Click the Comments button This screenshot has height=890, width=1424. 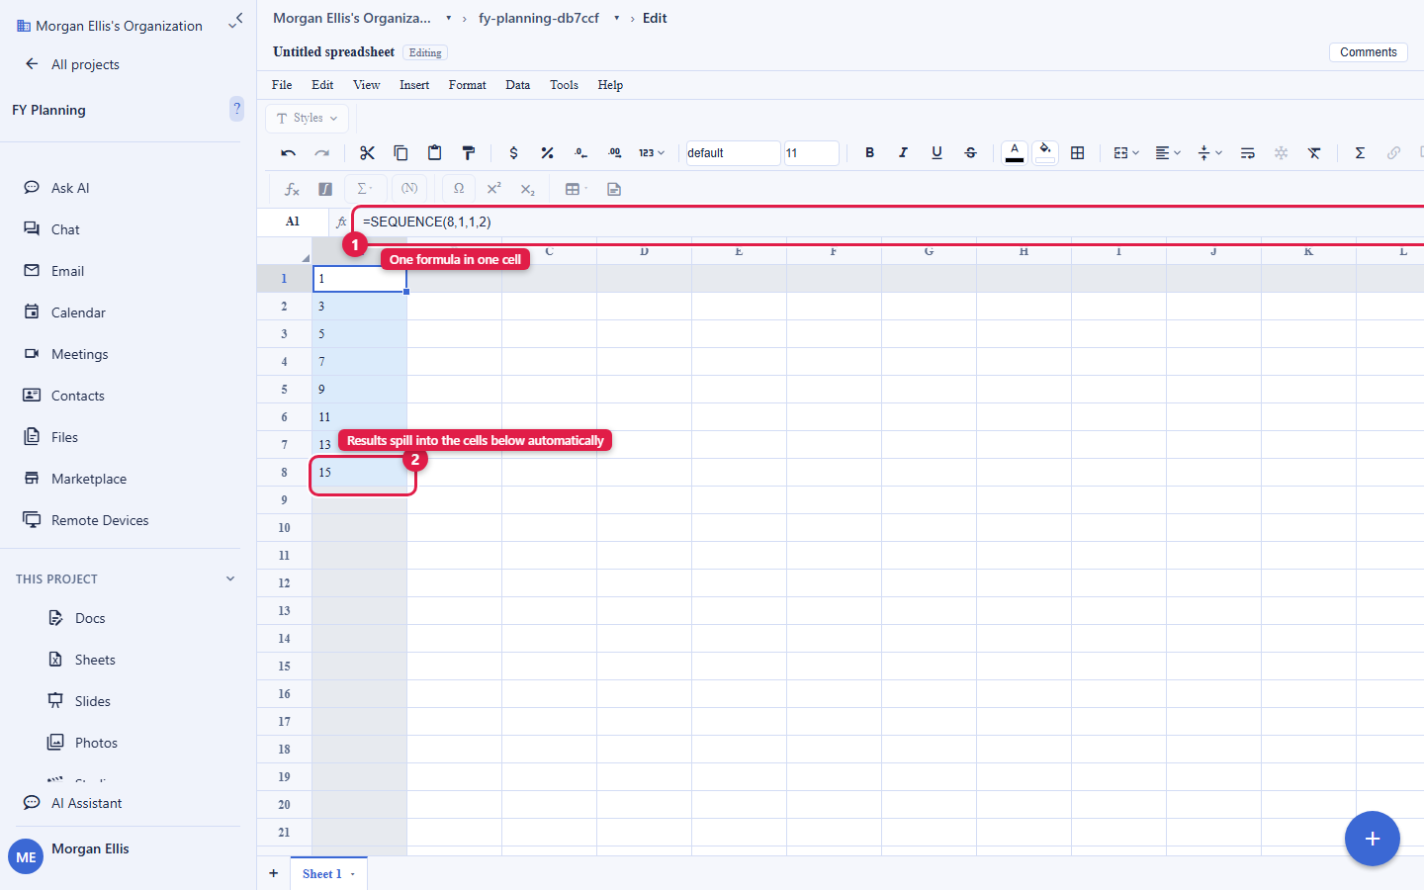coord(1369,52)
